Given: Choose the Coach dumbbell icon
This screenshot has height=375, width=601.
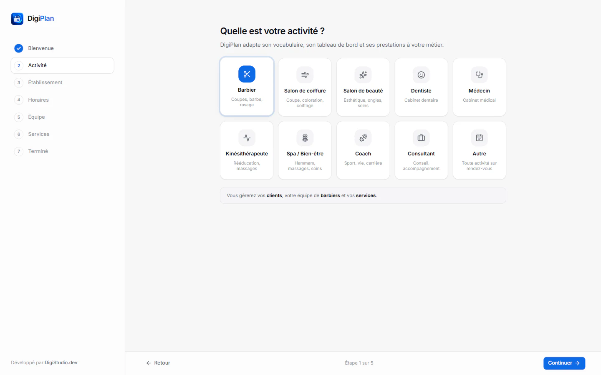Looking at the screenshot, I should [x=363, y=138].
